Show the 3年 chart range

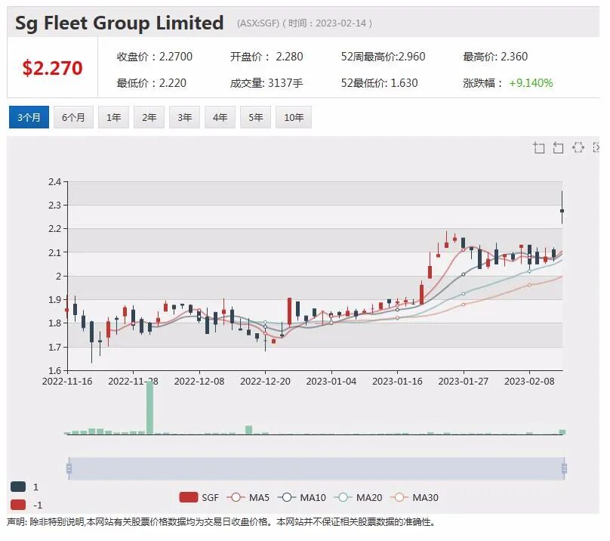(184, 117)
